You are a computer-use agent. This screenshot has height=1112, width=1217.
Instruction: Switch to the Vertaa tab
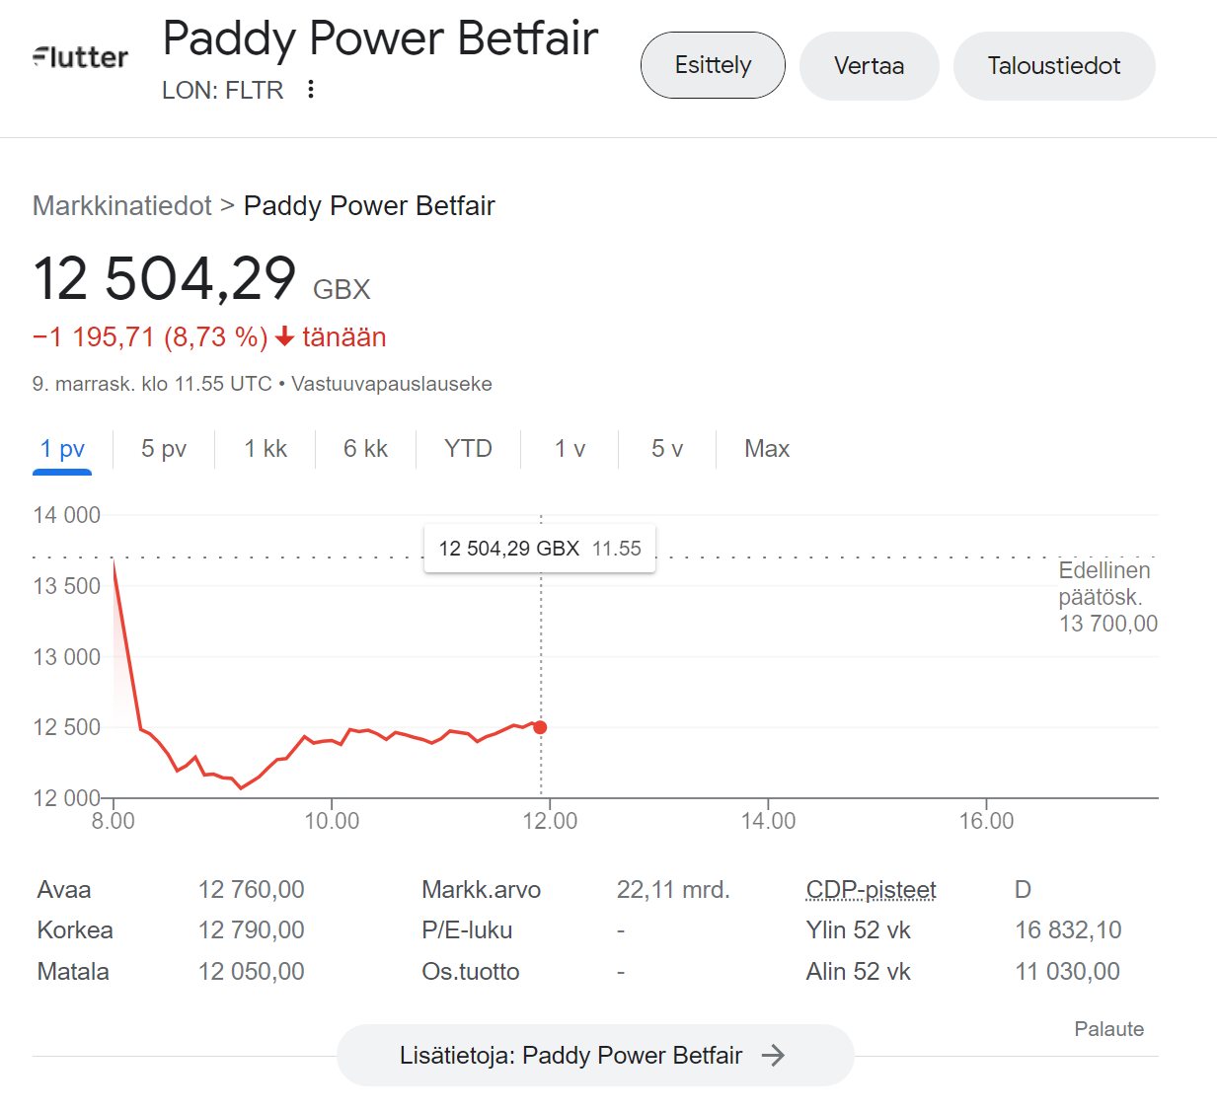(x=869, y=66)
